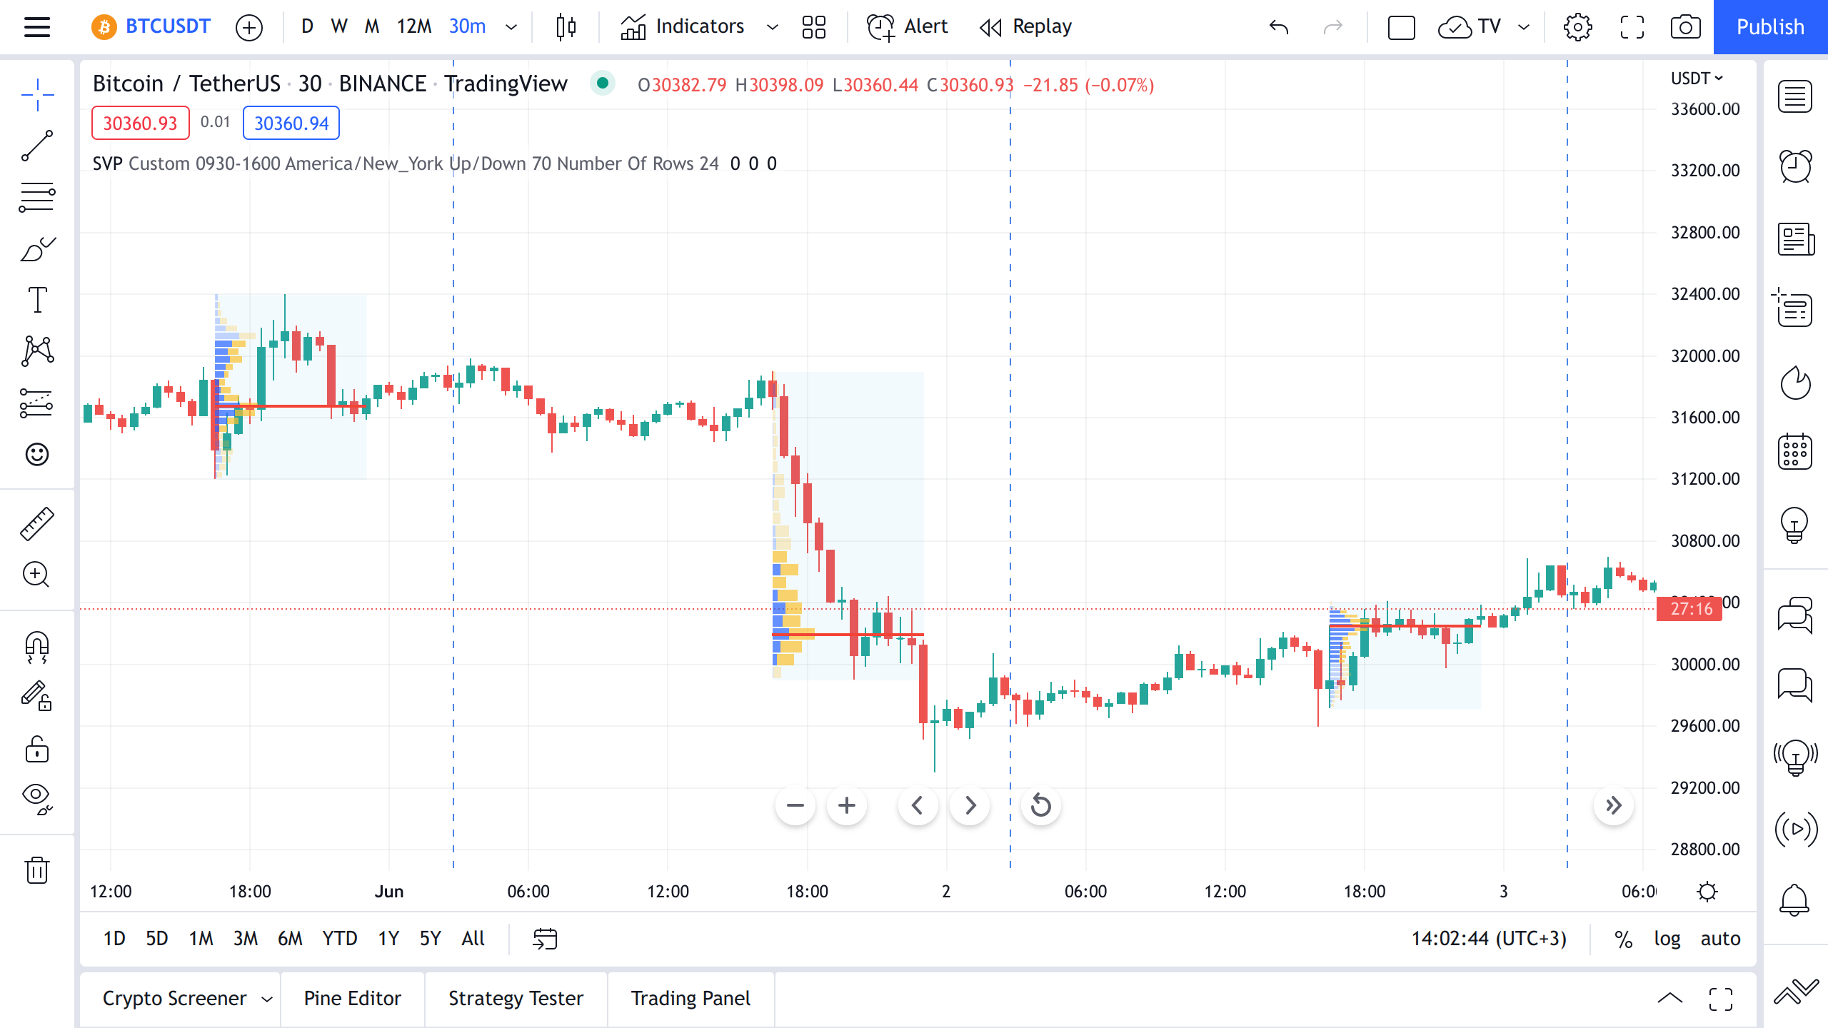The image size is (1828, 1028).
Task: Select the Measure ruler tool
Action: point(36,523)
